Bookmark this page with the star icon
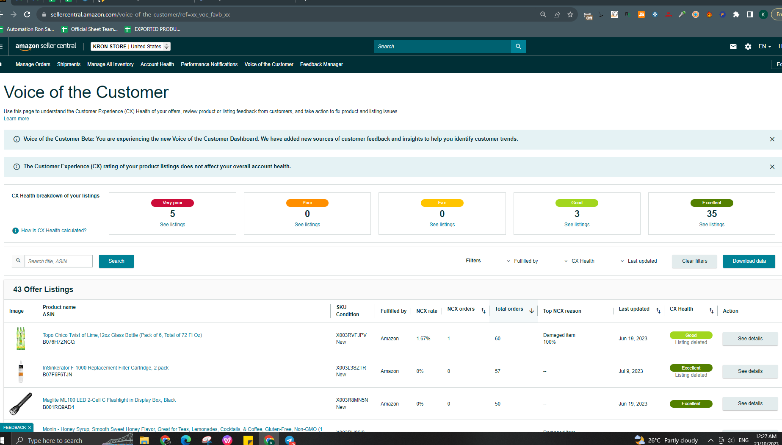782x445 pixels. click(570, 14)
